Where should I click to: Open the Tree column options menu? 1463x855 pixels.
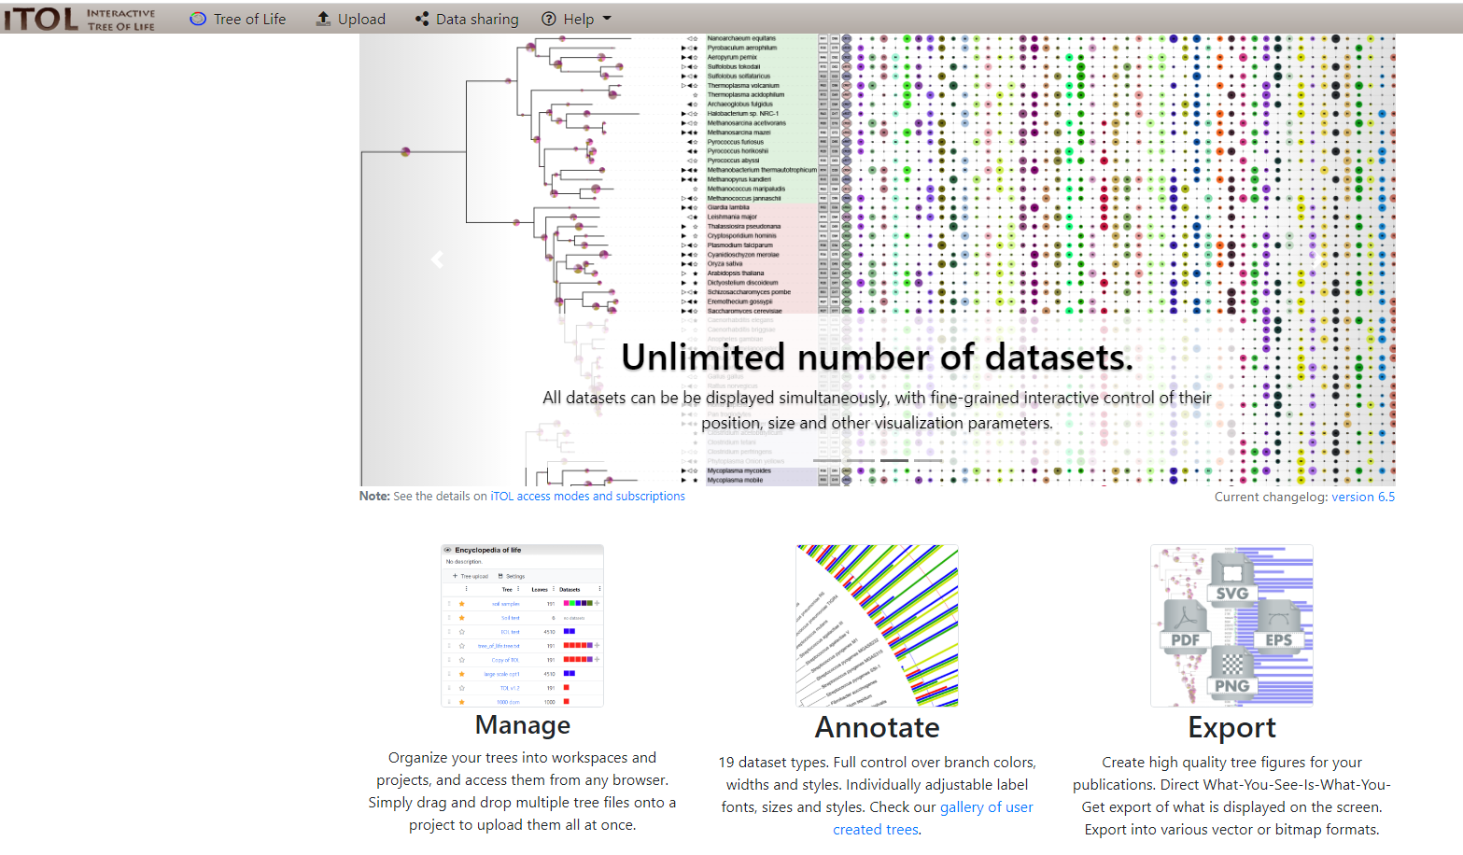click(x=518, y=589)
